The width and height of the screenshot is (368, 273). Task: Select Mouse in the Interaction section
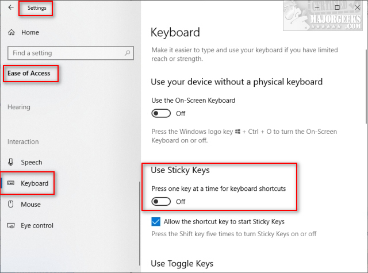(x=30, y=205)
